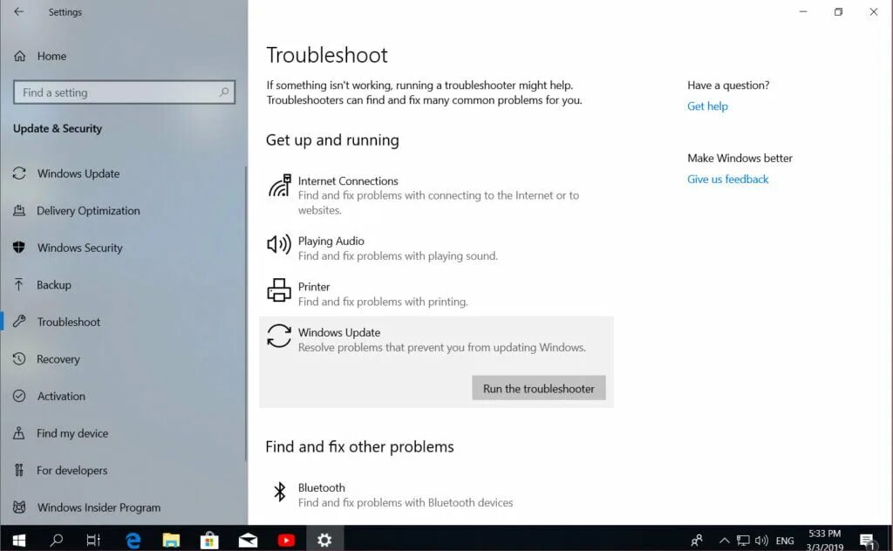Click the volume icon in system tray

(761, 541)
